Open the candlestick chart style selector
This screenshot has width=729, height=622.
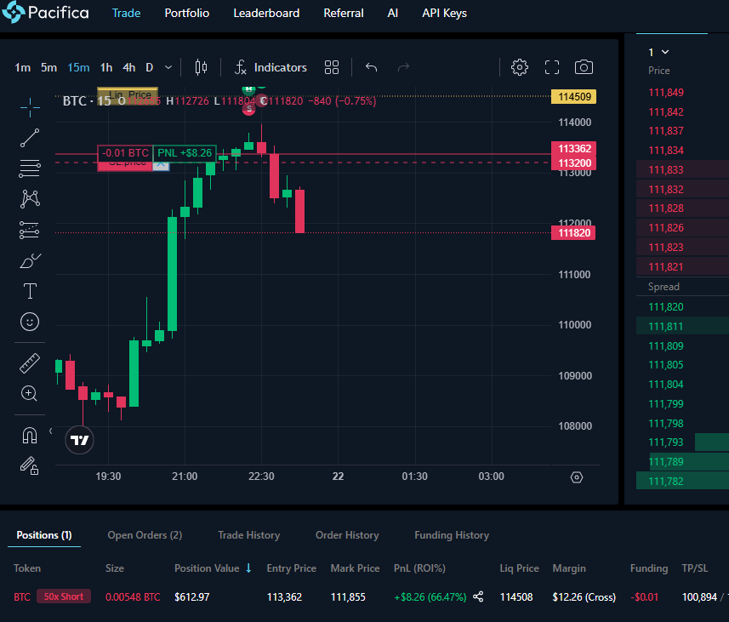click(x=201, y=67)
